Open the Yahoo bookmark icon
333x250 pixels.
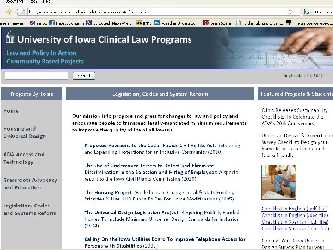[32, 23]
